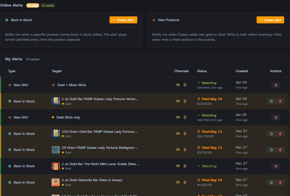Click email channel icon on 1 oz PAMP Veriscan row

point(178,101)
